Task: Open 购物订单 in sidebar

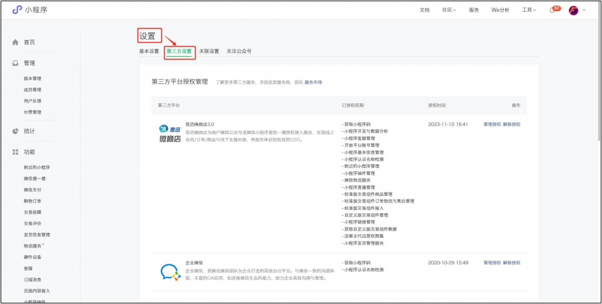Action: click(x=32, y=201)
